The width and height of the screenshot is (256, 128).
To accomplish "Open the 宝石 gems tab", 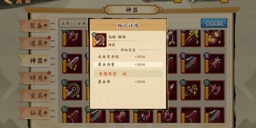I will tap(35, 95).
